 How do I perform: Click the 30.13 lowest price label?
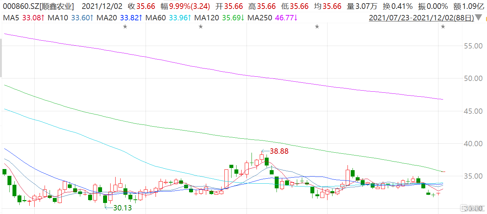pos(122,208)
